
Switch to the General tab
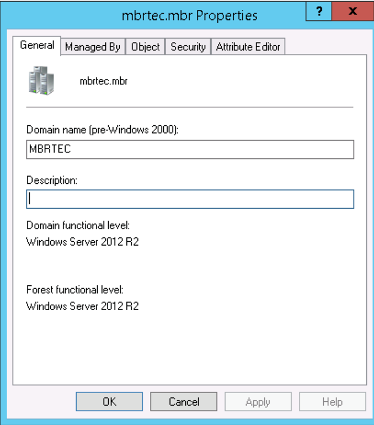pyautogui.click(x=37, y=45)
